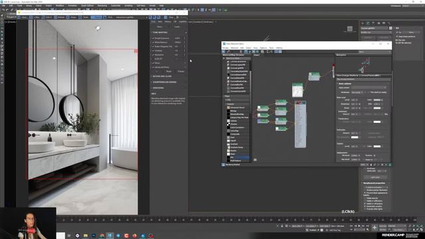Click the ViewCube in the viewport corner
Image resolution: width=425 pixels, height=239 pixels.
coord(350,29)
